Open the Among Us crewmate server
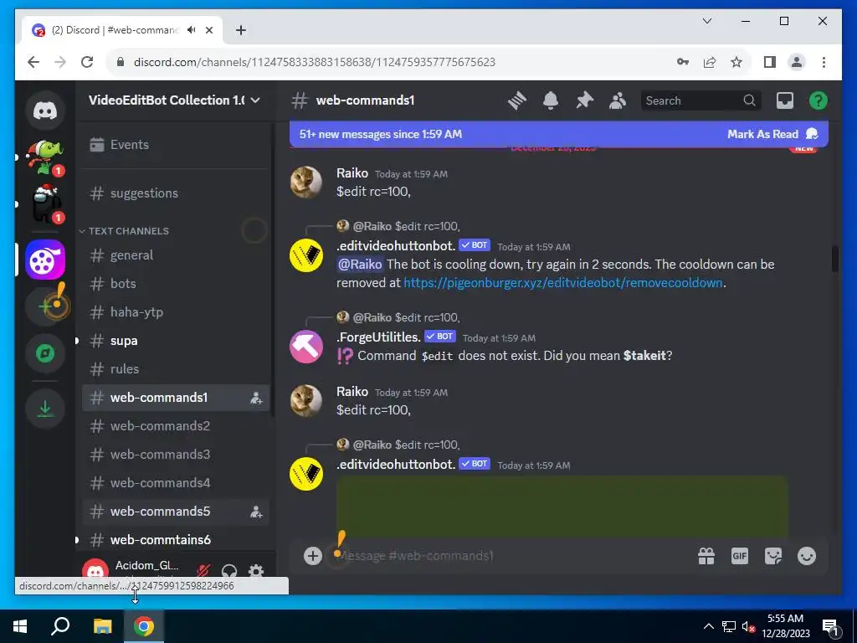This screenshot has height=643, width=857. click(45, 205)
